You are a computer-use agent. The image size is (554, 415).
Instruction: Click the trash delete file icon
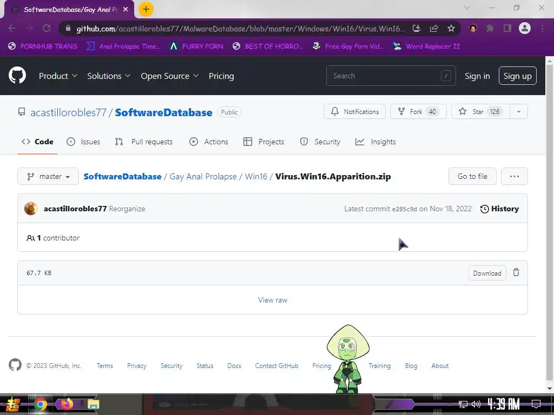click(516, 272)
